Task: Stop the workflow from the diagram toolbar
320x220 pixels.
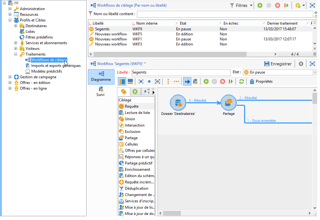Action: tap(222, 81)
